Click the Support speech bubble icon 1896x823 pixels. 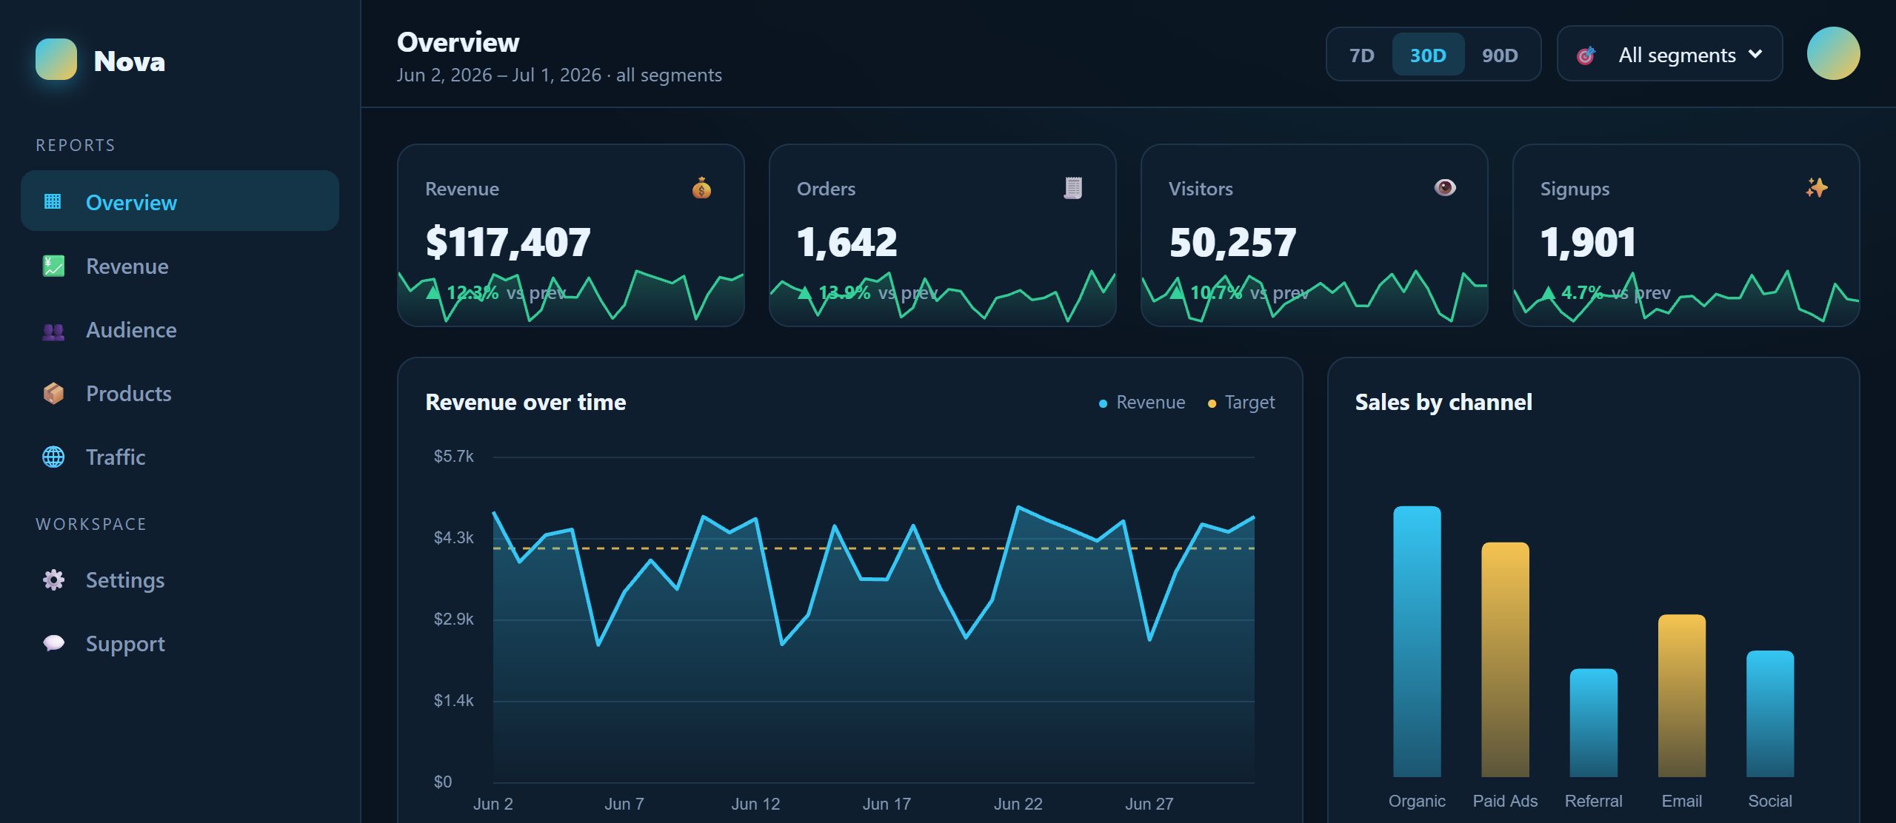point(53,643)
